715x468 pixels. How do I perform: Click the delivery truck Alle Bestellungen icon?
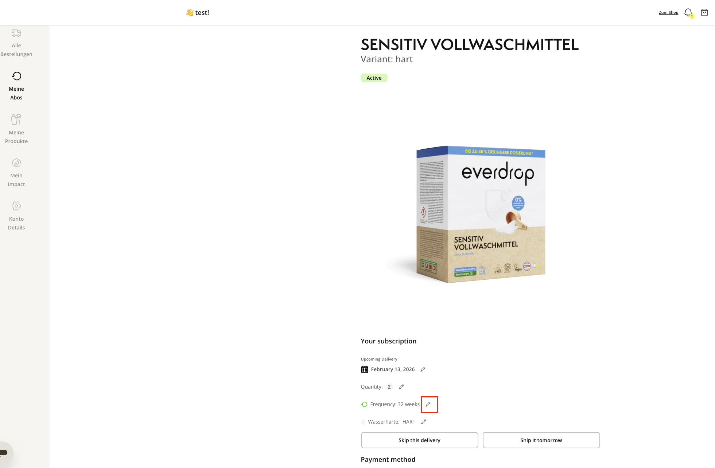(x=16, y=33)
